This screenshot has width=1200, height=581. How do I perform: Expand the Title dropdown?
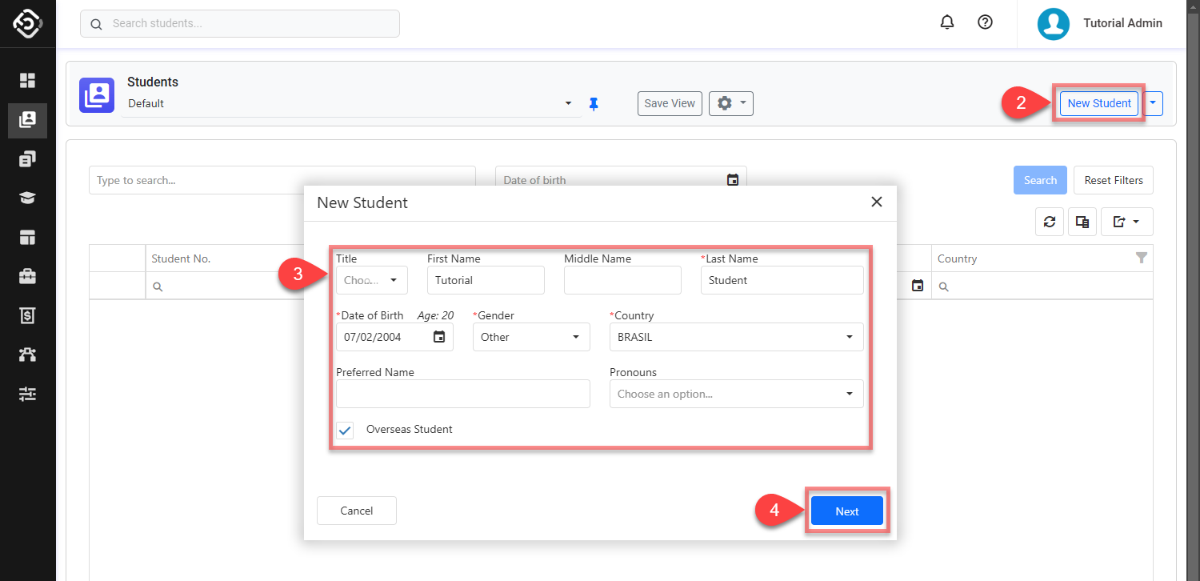372,280
